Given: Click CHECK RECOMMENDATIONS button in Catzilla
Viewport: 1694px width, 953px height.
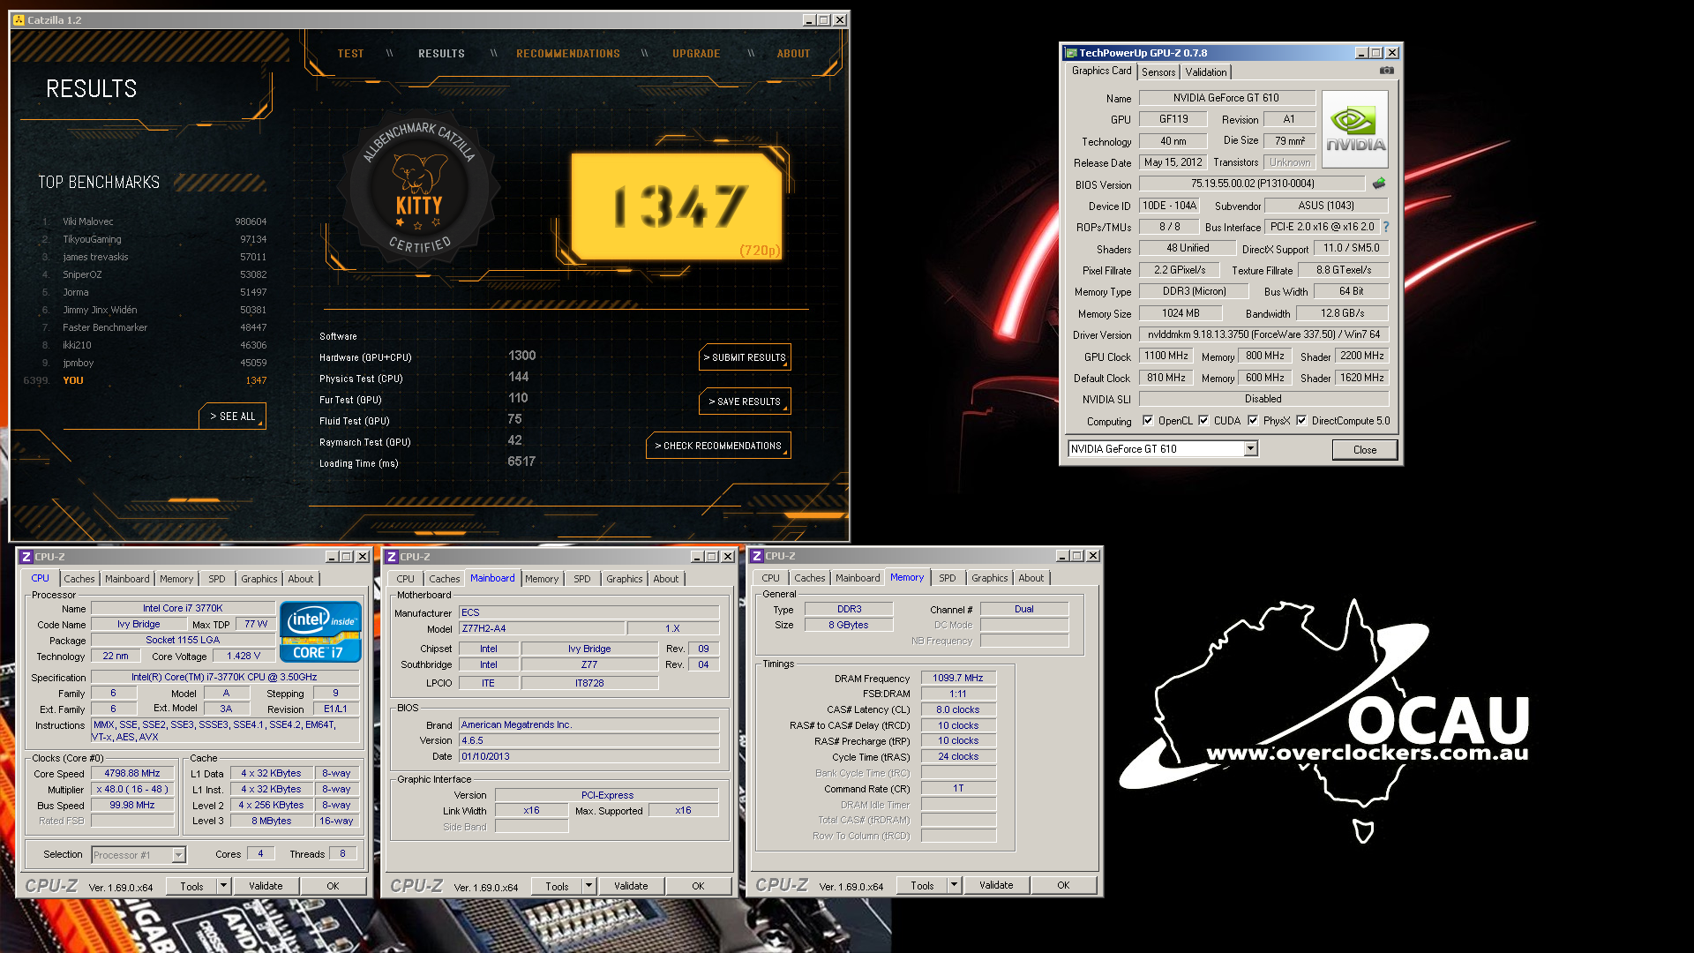Looking at the screenshot, I should click(718, 446).
